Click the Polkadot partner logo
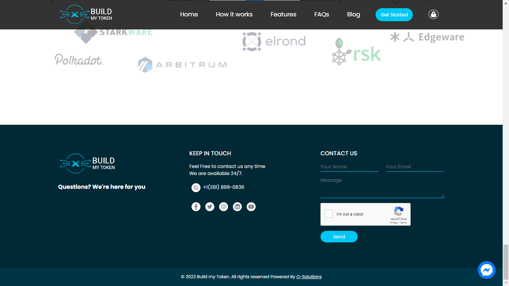Viewport: 509px width, 286px height. (79, 60)
